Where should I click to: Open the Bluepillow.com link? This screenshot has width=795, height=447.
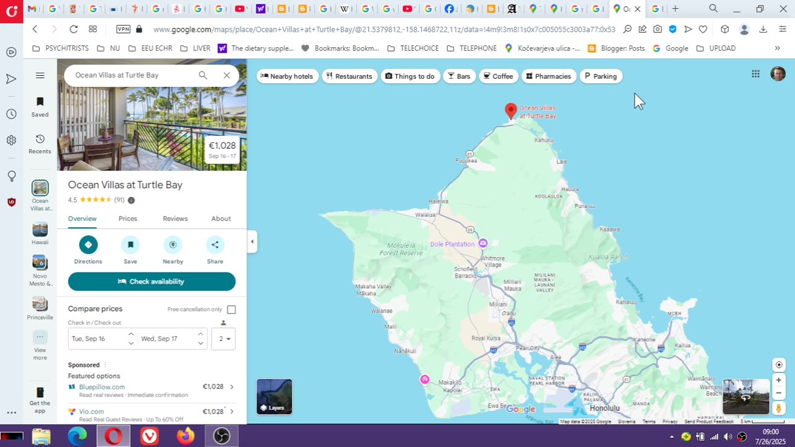coord(102,387)
